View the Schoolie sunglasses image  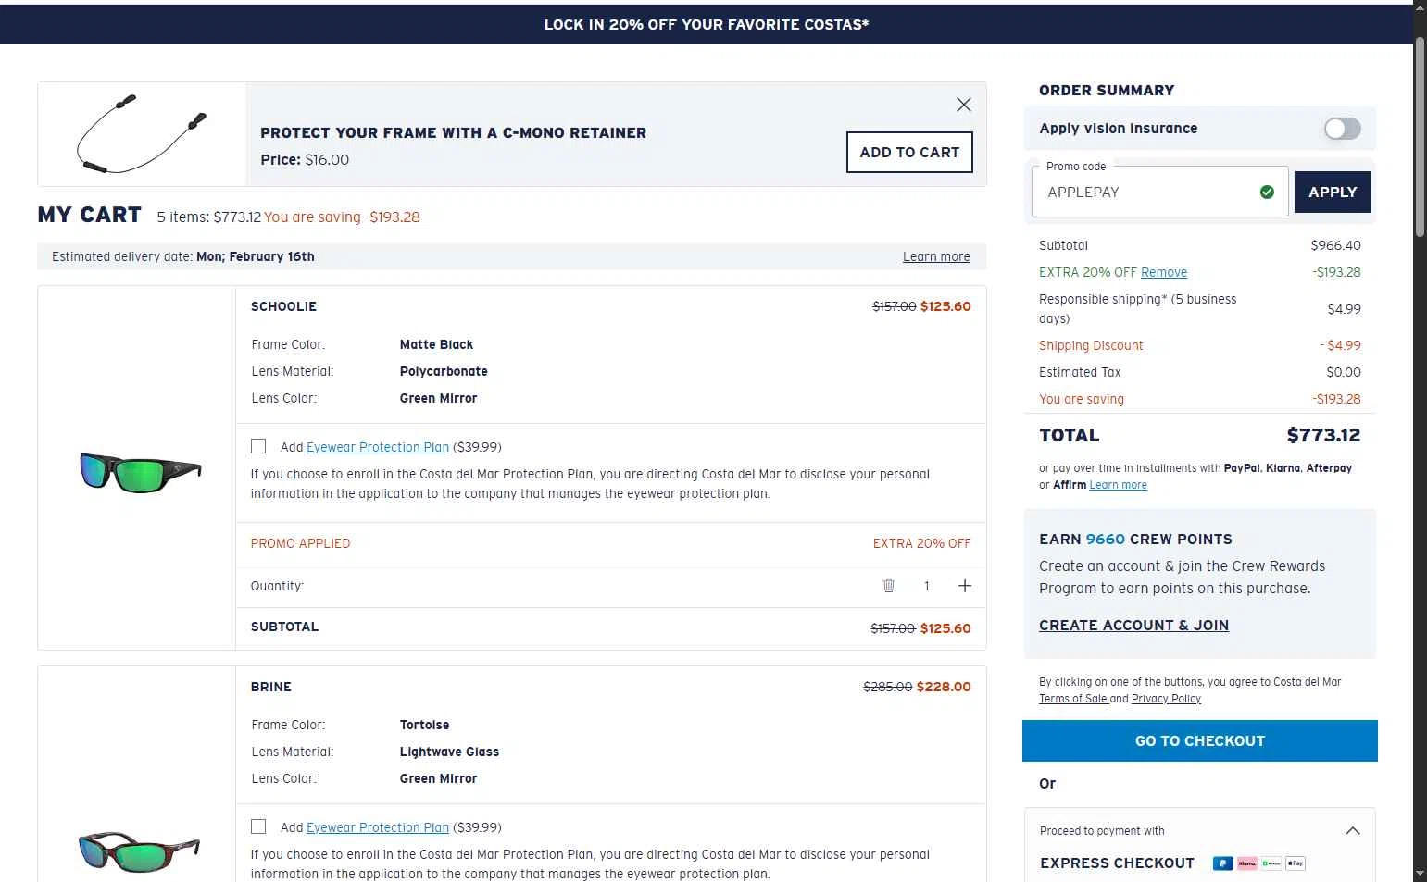[x=141, y=471]
